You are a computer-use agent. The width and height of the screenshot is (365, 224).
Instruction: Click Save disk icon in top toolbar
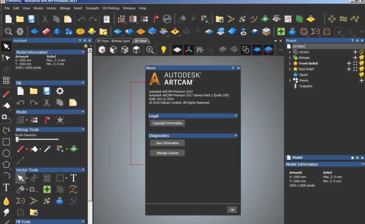pyautogui.click(x=31, y=19)
